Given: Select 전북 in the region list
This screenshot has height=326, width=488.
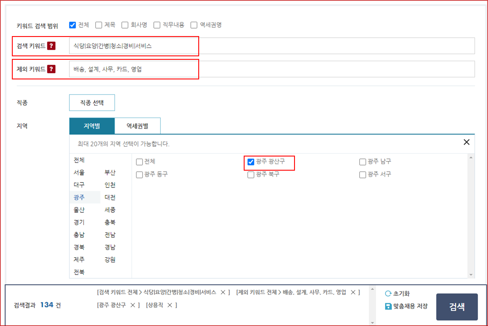Looking at the screenshot, I should point(79,272).
